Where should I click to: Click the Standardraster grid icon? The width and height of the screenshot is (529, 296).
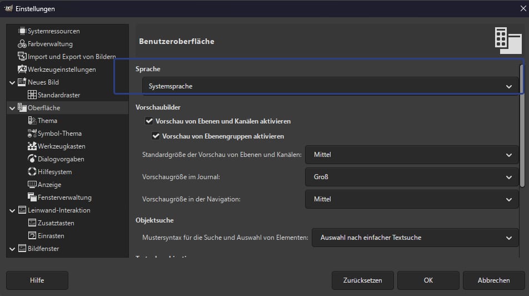[32, 95]
